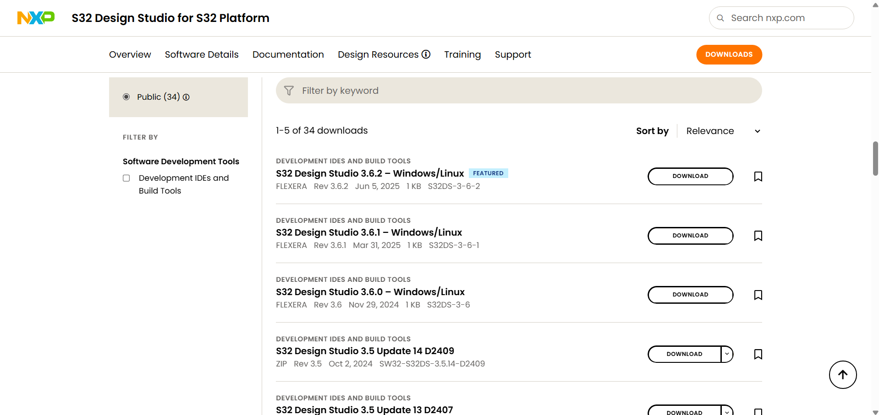
Task: Click the search magnifier icon
Action: point(720,18)
